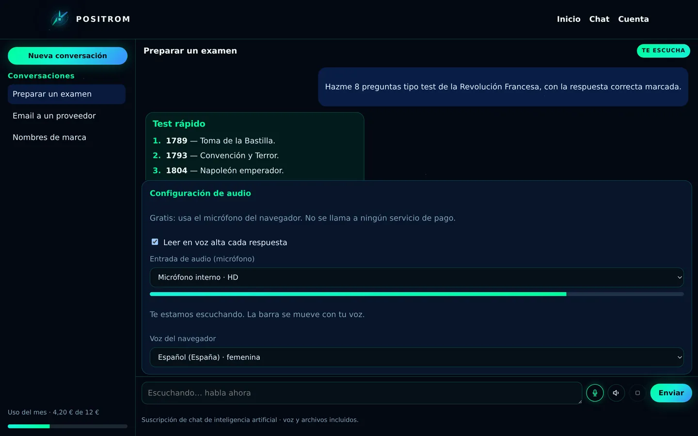This screenshot has height=436, width=698.
Task: Start a 'Nueva conversación'
Action: 67,56
